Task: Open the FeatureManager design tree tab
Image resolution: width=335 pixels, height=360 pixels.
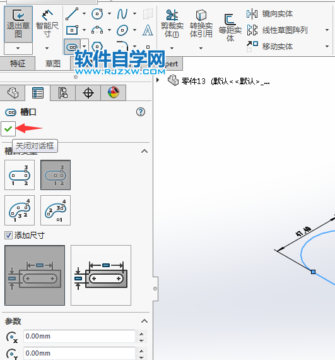Action: [13, 93]
